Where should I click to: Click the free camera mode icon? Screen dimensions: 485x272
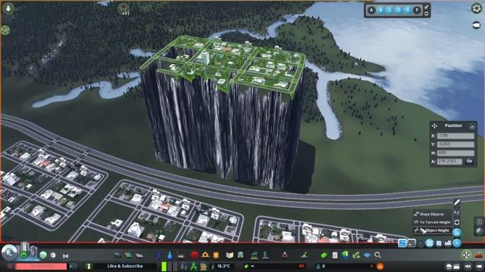477,25
